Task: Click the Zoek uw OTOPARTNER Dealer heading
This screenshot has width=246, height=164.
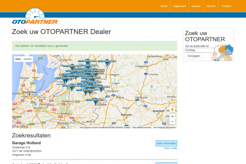Action: coord(61,32)
